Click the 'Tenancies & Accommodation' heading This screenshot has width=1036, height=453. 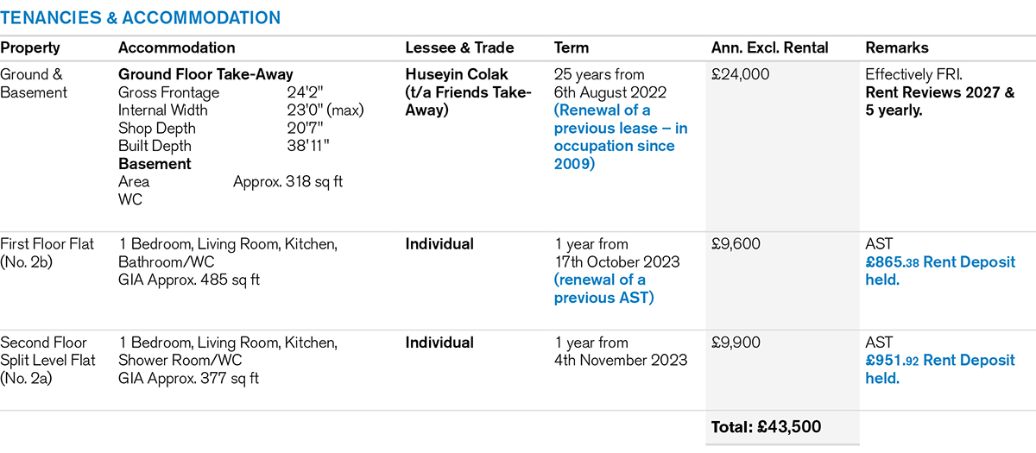click(140, 17)
